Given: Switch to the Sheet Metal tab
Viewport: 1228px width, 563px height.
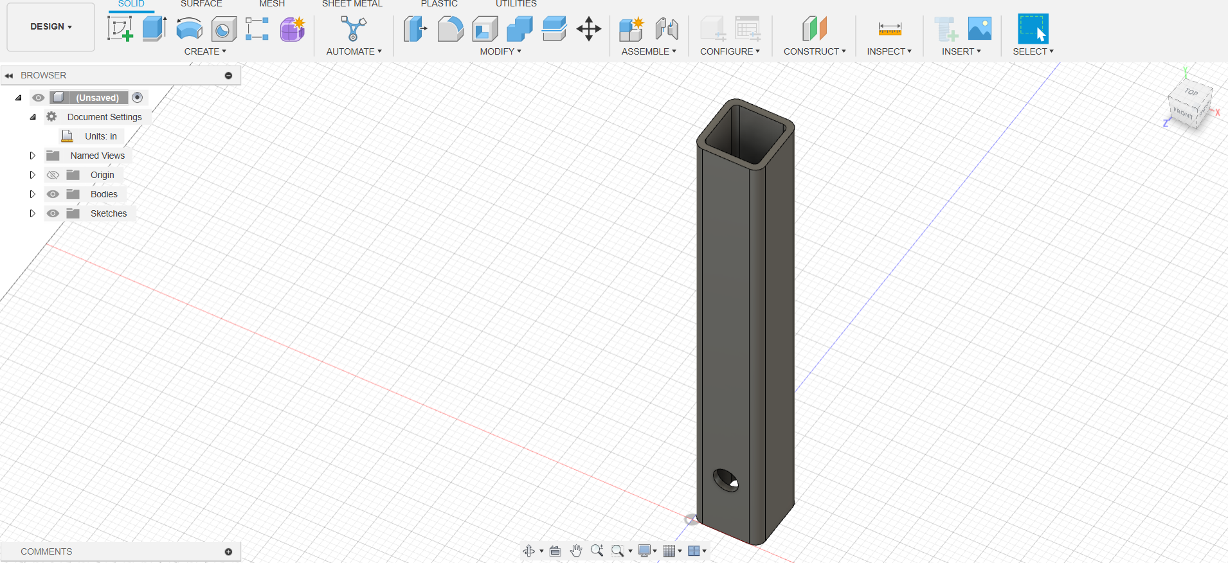Looking at the screenshot, I should coord(352,4).
